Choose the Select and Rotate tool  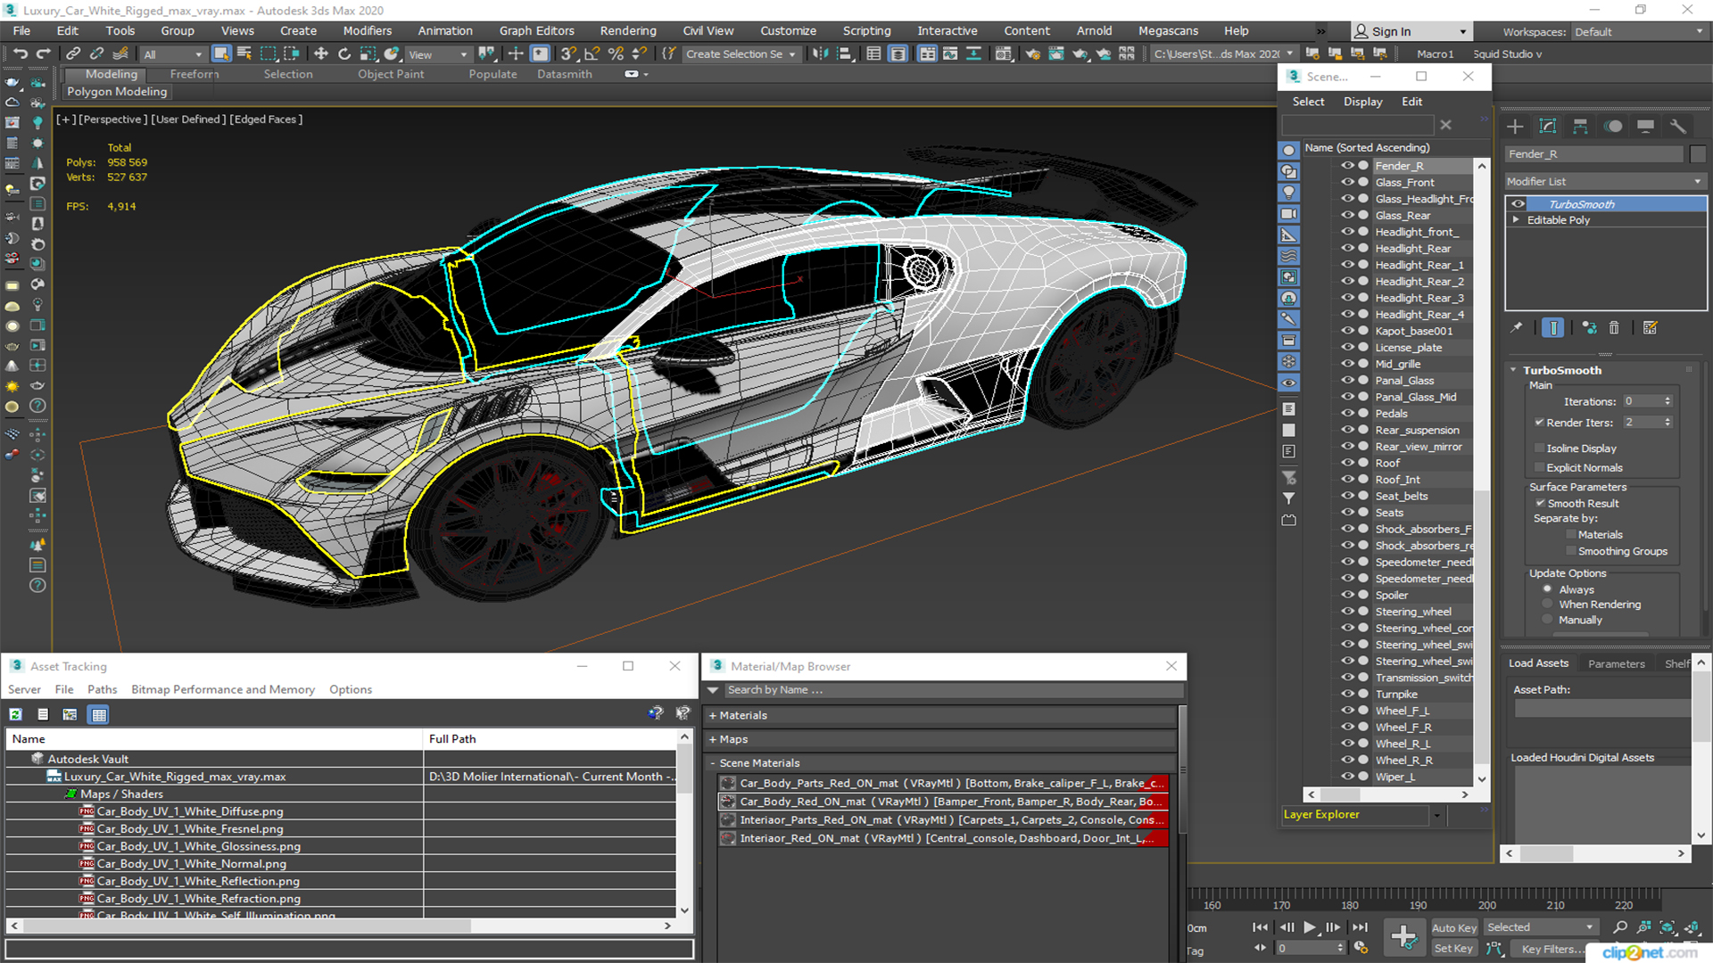pyautogui.click(x=344, y=54)
